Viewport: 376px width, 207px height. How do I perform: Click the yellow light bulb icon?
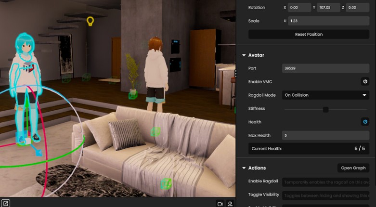click(90, 21)
